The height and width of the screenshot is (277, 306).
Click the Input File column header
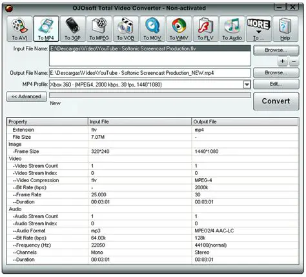coord(139,121)
